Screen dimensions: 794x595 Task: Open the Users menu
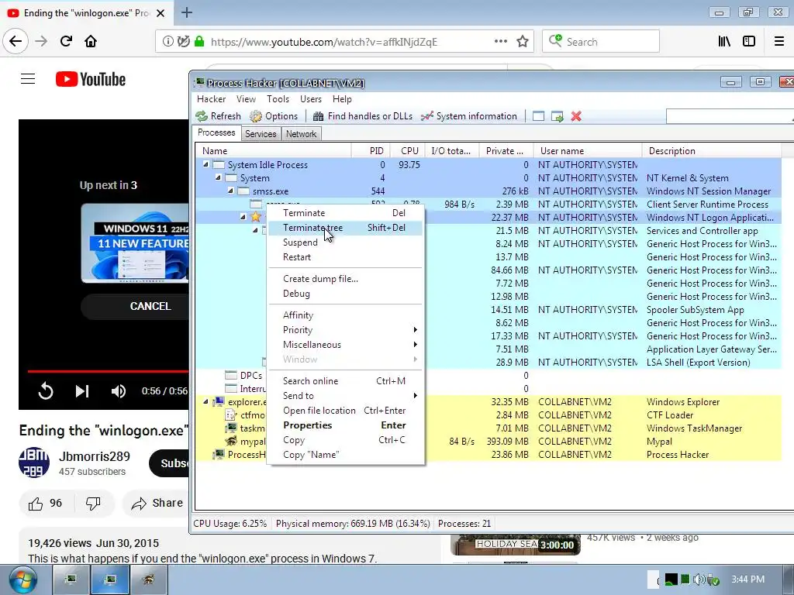point(310,99)
